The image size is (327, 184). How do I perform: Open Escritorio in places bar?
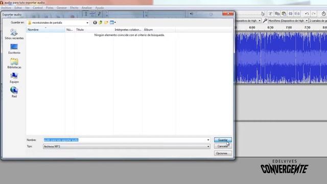(14, 49)
